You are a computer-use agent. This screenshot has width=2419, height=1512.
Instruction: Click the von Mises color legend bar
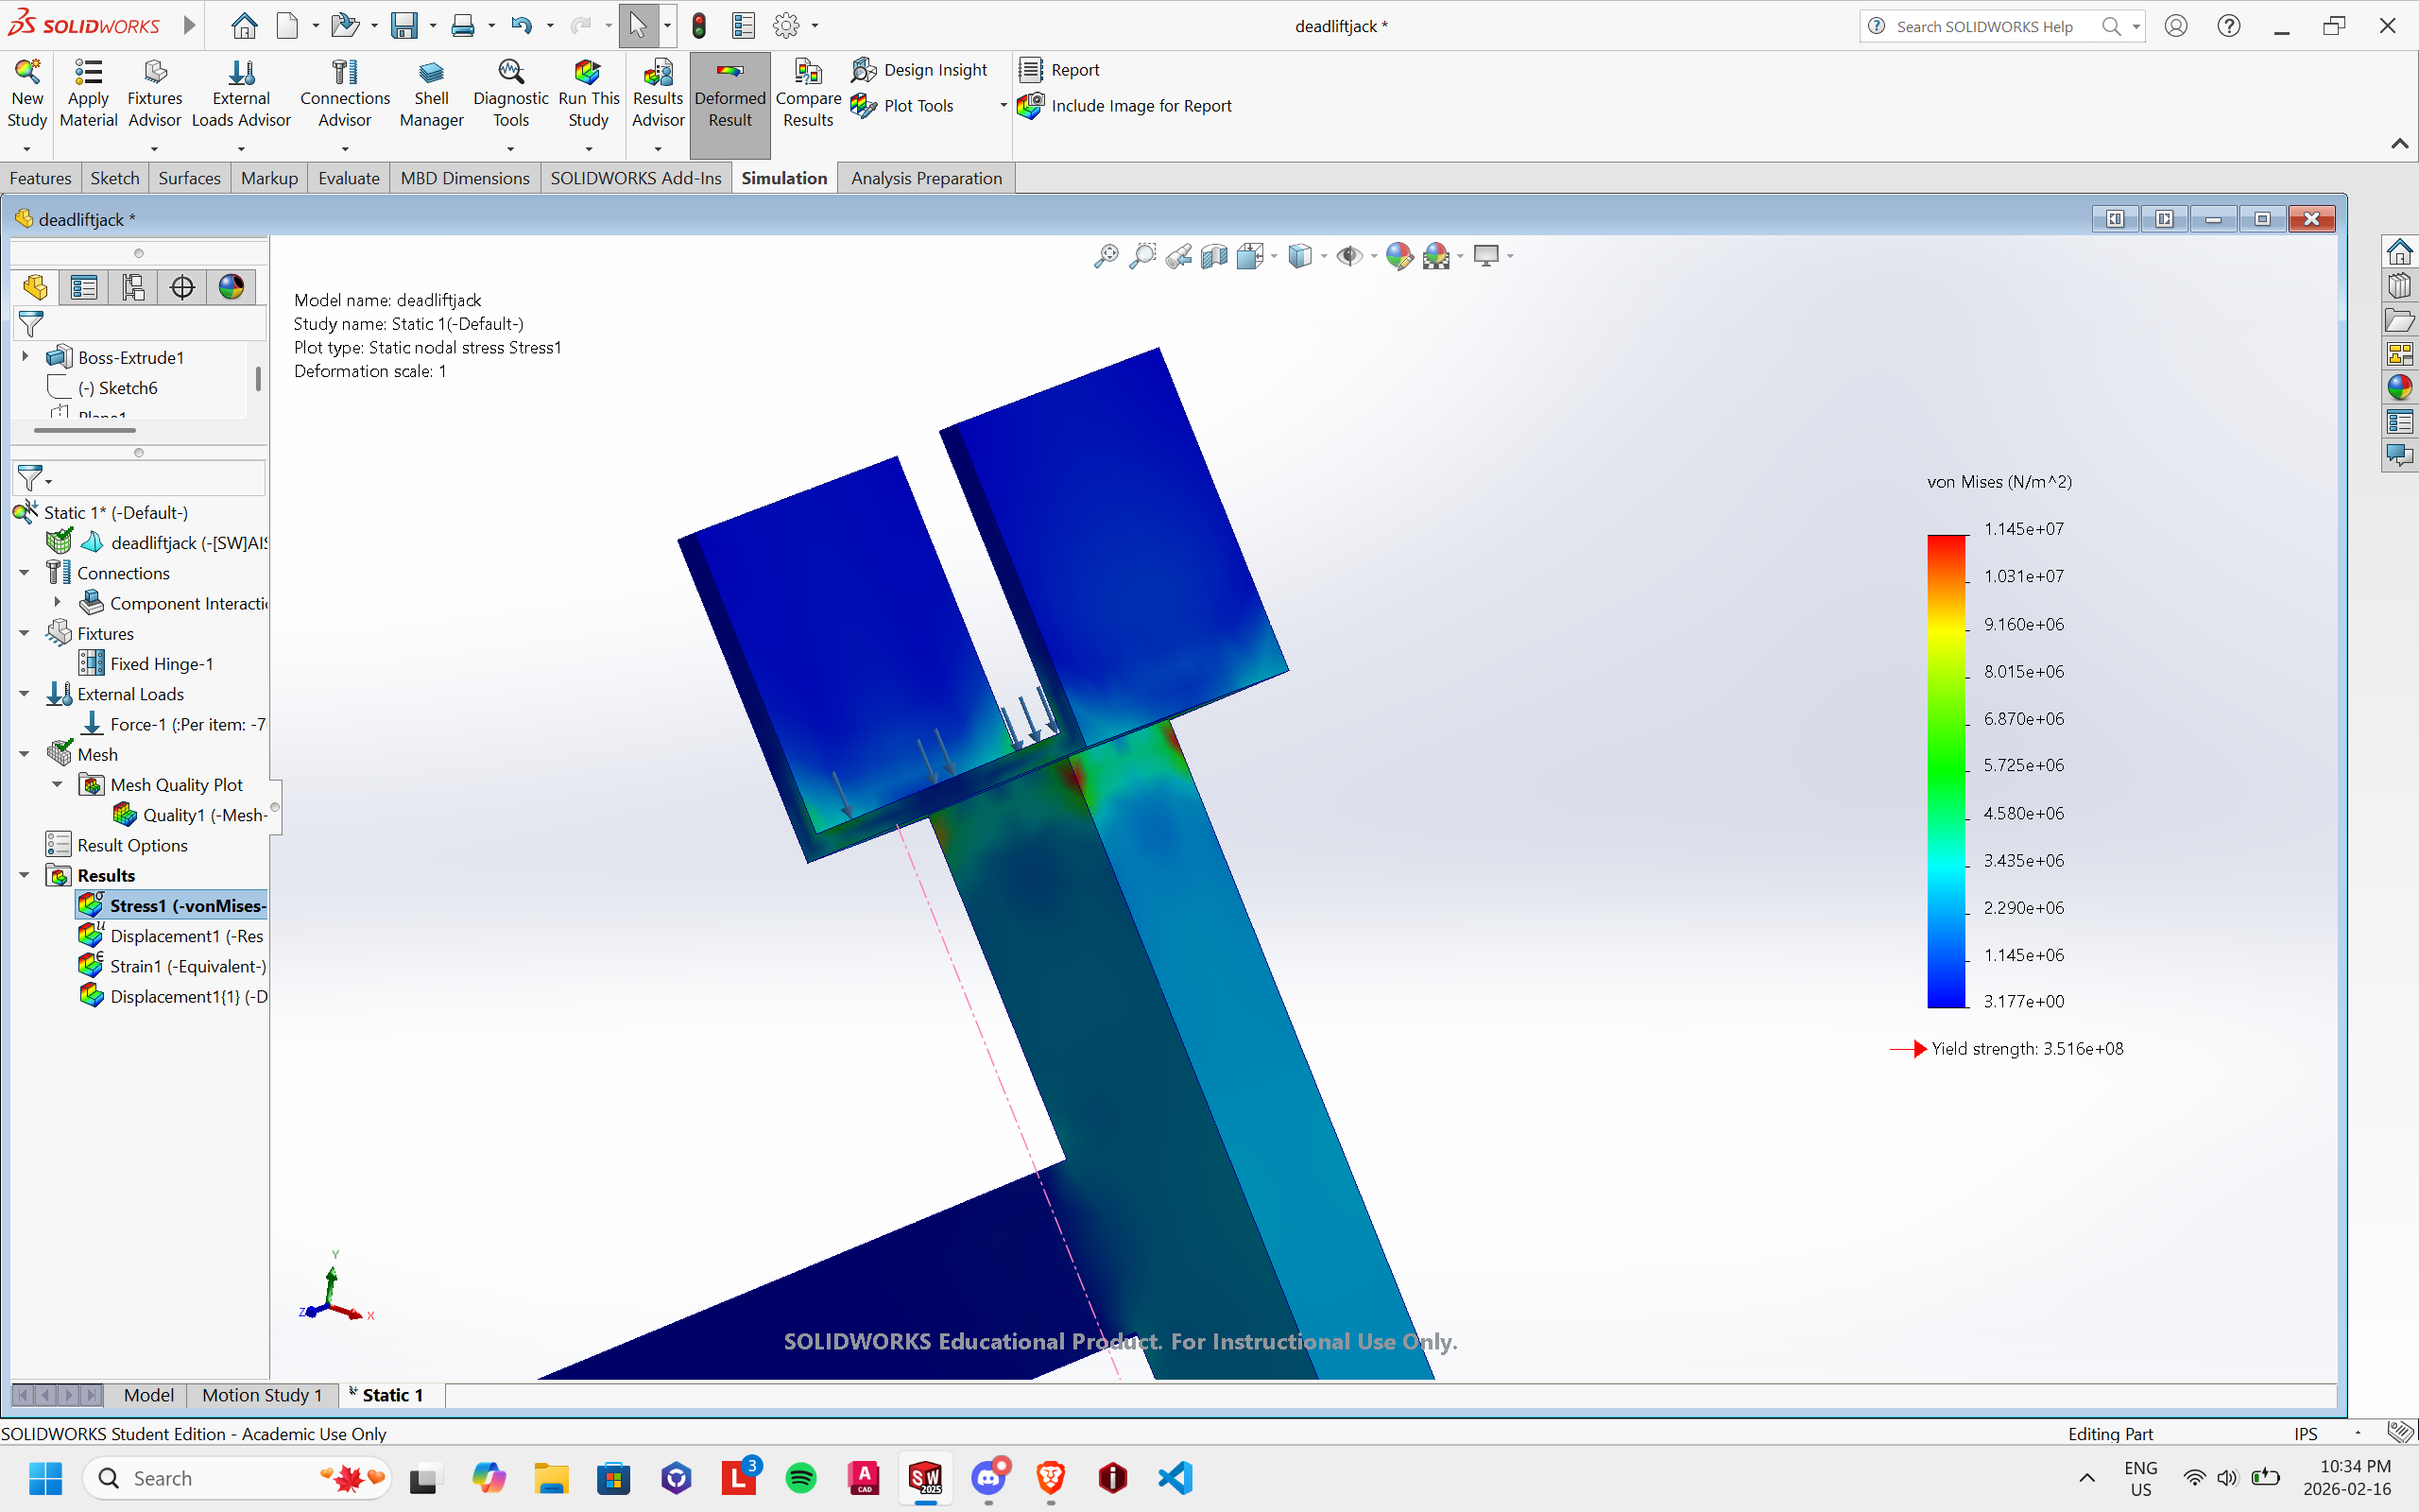click(x=1947, y=771)
